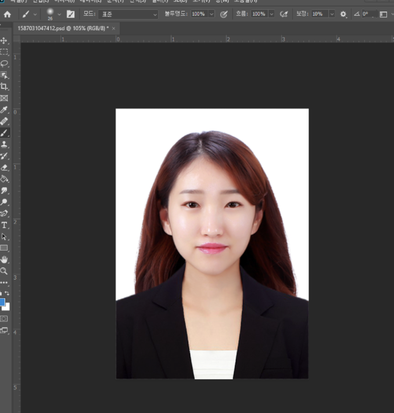This screenshot has height=413, width=394.
Task: Click the 보정 10% smoothing field
Action: coord(320,14)
